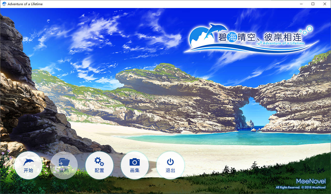Minimize the Adventure of a Lifetime window
This screenshot has height=194, width=331.
(x=301, y=4)
